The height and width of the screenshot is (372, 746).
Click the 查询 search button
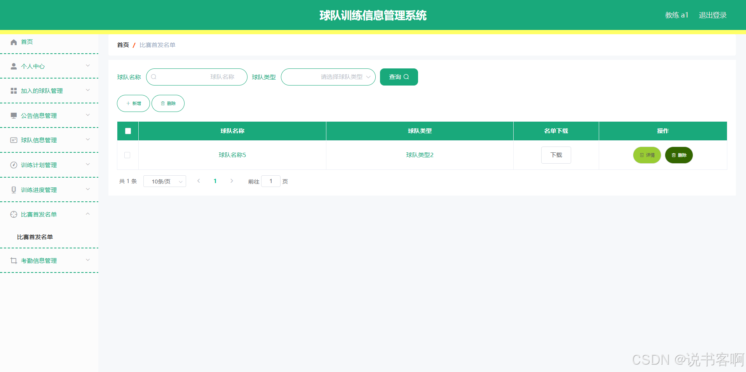tap(399, 77)
